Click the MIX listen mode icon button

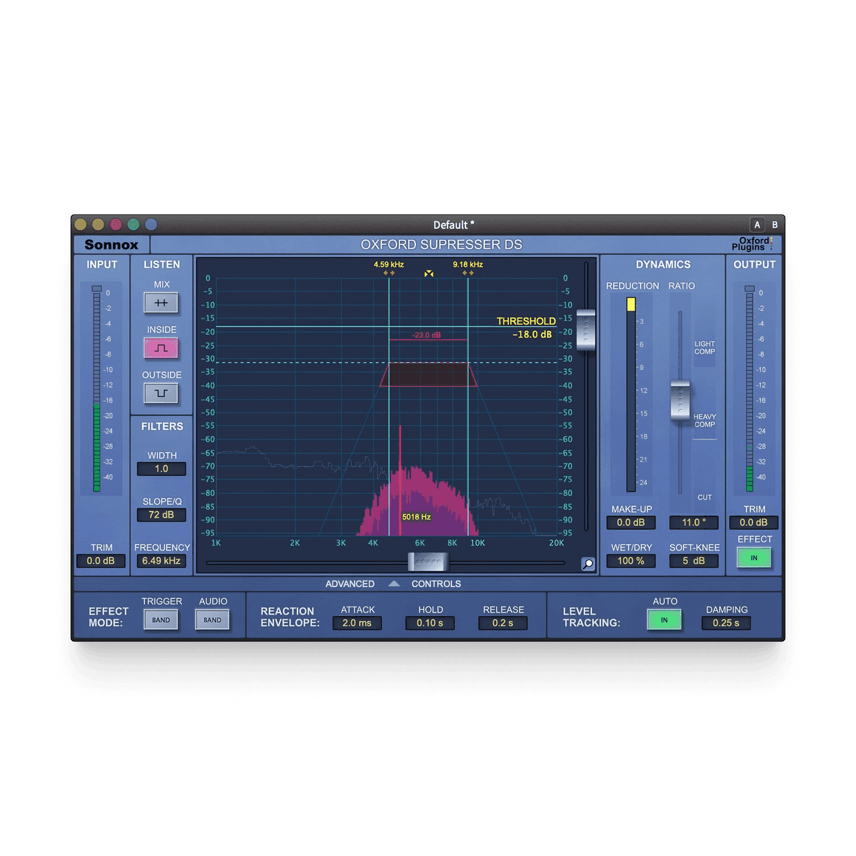pos(161,303)
